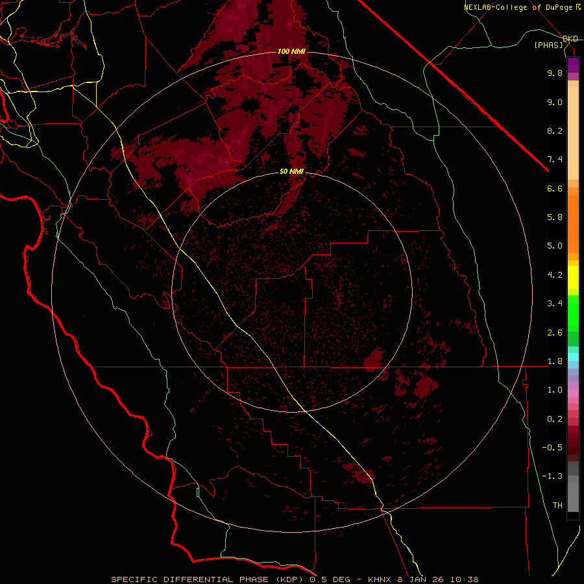Viewport: 584px width, 584px height.
Task: Click the 0.2 value on the scale
Action: point(555,419)
